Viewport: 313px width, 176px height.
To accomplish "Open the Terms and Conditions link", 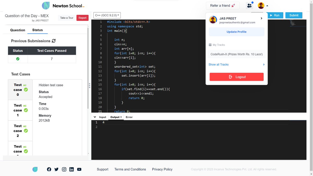I will point(130,169).
